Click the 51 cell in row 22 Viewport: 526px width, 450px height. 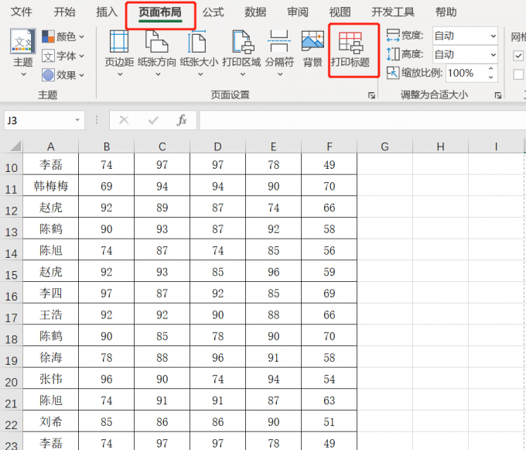pos(329,421)
